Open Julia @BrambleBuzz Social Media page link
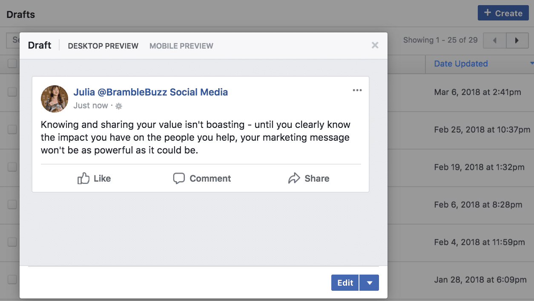 [x=151, y=92]
